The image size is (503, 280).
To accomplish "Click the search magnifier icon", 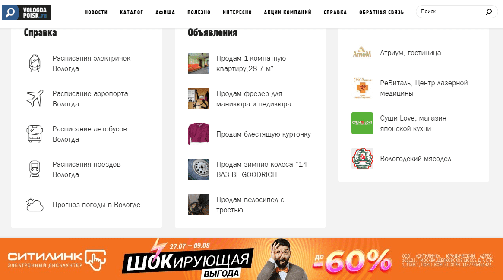I will click(489, 12).
